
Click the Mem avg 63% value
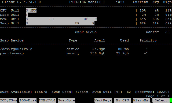156,19
